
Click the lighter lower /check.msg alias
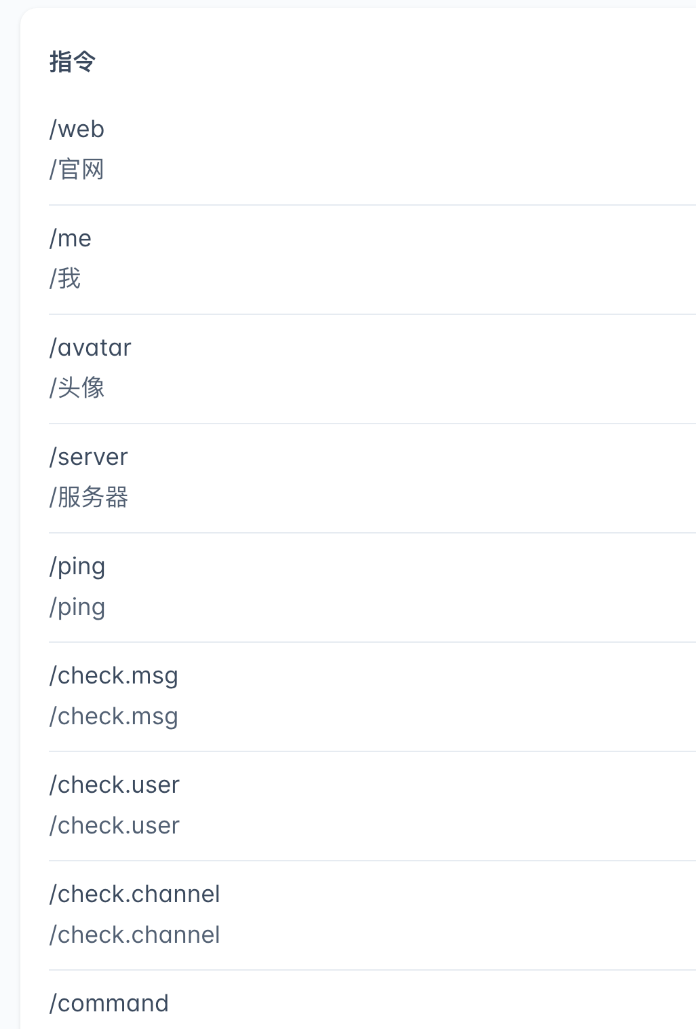click(x=113, y=717)
